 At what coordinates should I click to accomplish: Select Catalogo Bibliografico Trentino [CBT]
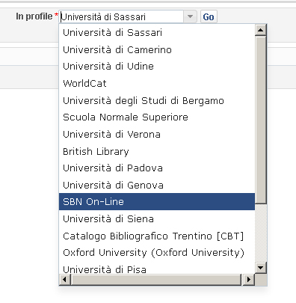157,236
